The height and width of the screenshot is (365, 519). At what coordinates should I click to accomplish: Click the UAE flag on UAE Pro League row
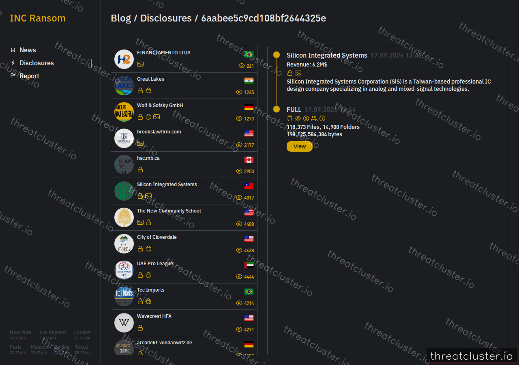click(249, 265)
